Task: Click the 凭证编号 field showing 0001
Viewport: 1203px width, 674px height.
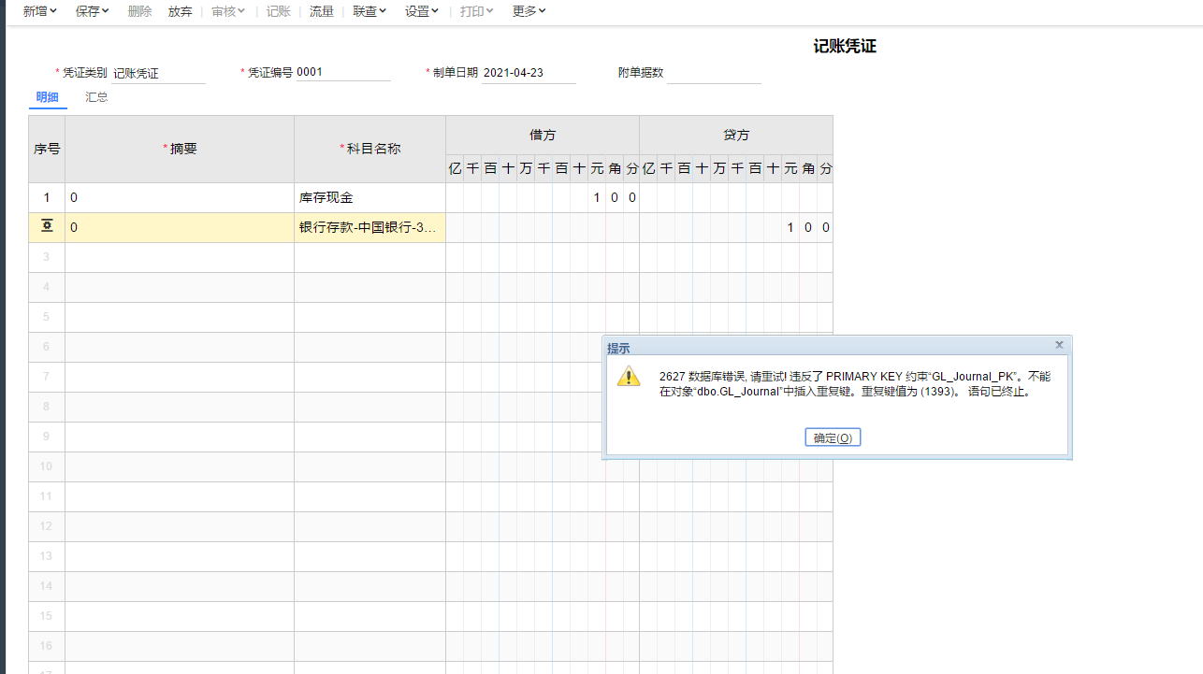Action: pyautogui.click(x=343, y=72)
